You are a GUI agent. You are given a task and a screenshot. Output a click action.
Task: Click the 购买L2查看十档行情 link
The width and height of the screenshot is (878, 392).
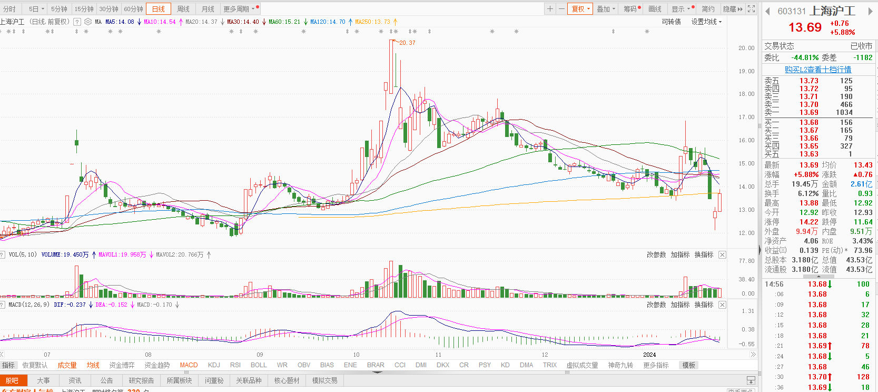click(x=818, y=70)
